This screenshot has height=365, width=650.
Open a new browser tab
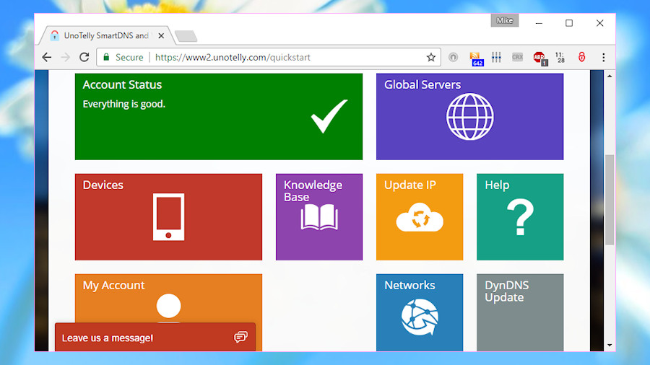pyautogui.click(x=186, y=36)
